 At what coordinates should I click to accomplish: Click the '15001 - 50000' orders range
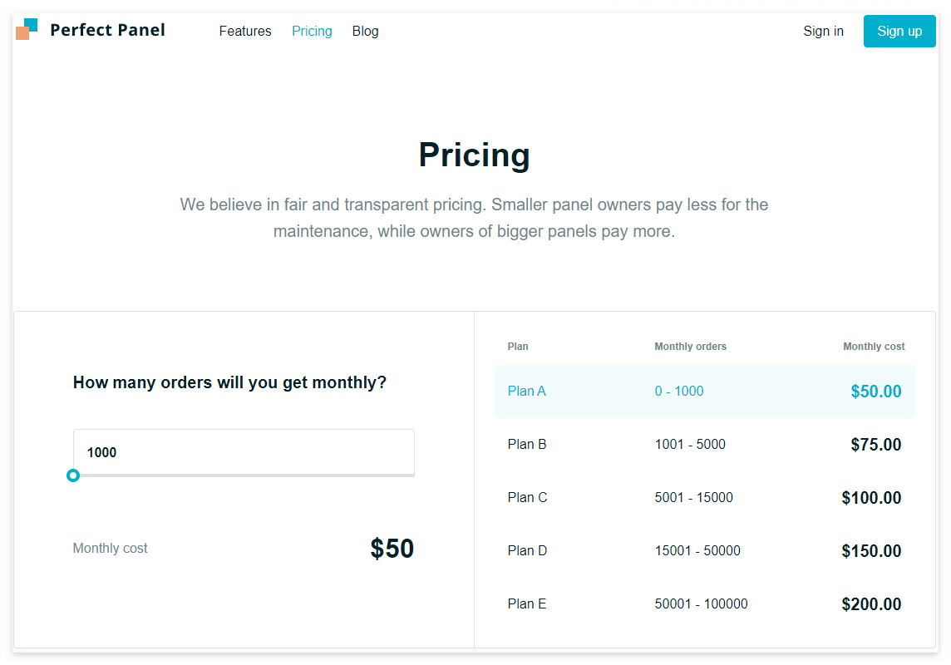click(697, 551)
